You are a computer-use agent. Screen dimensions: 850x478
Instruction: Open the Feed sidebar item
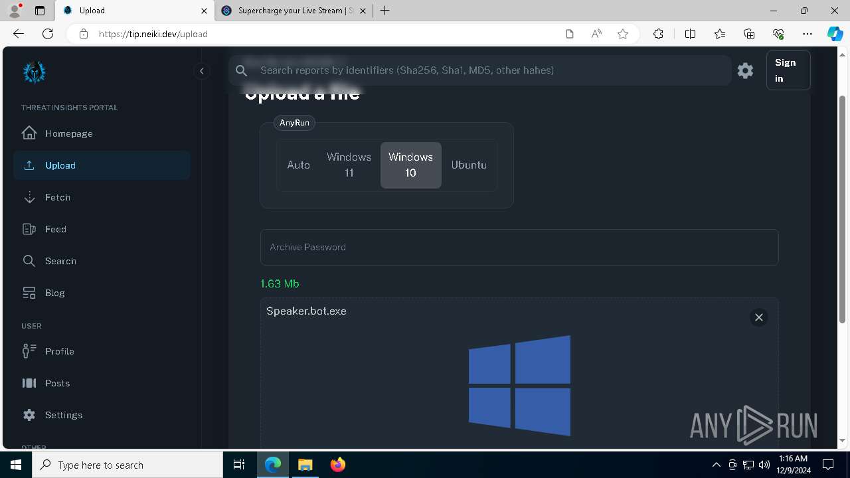coord(102,229)
